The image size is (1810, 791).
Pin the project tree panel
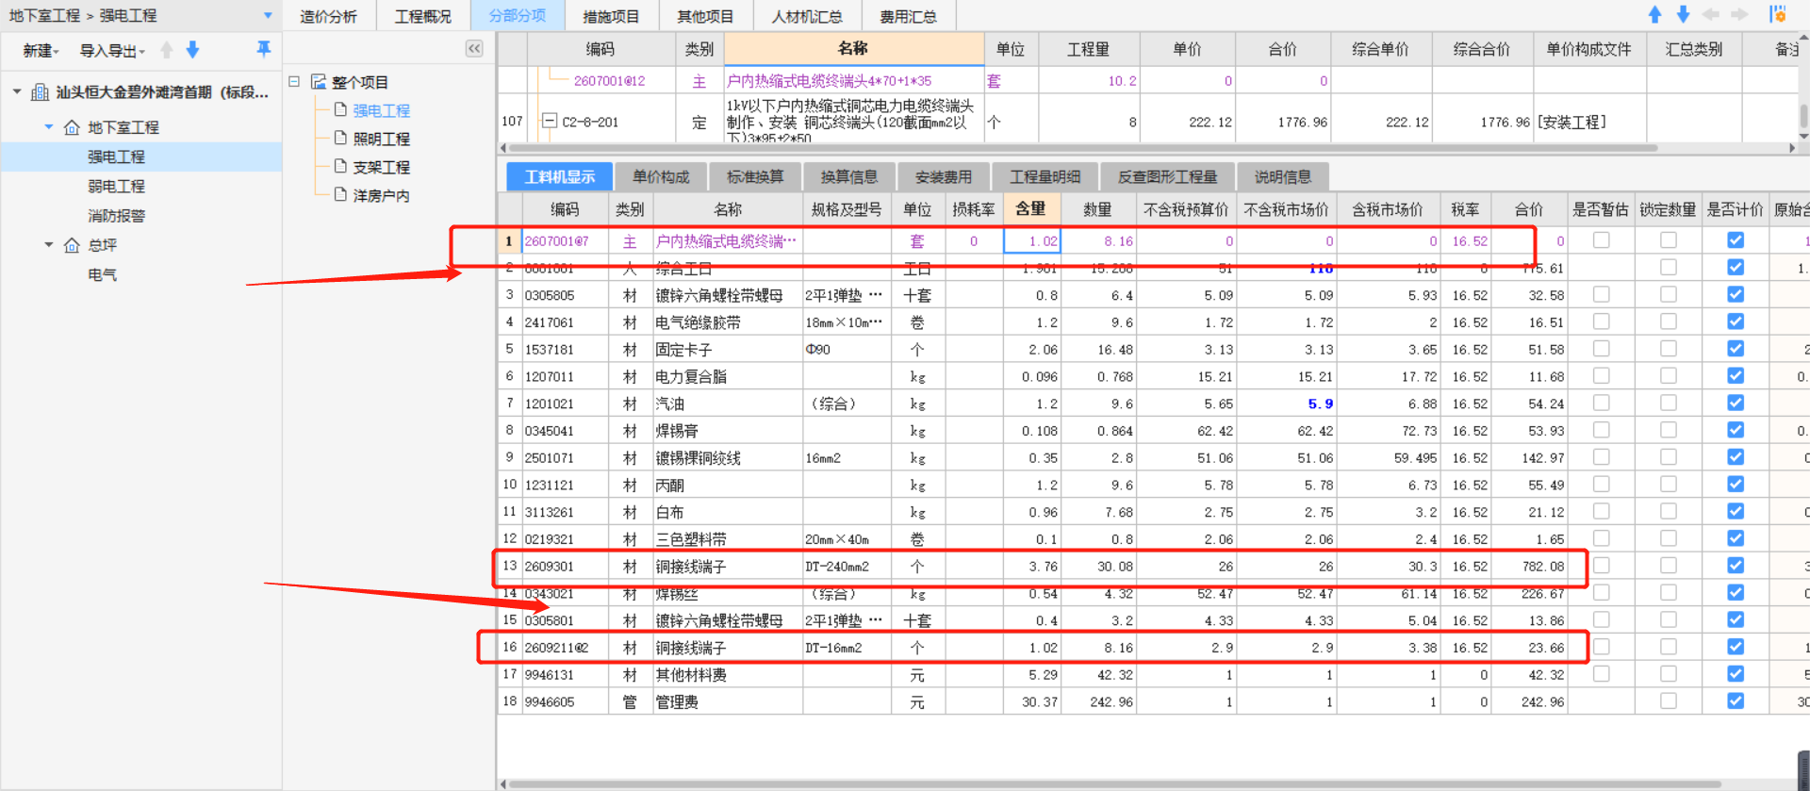point(264,49)
